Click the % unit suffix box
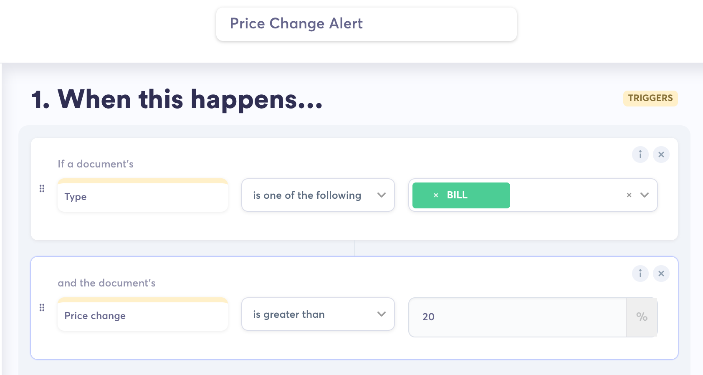Image resolution: width=703 pixels, height=375 pixels. tap(642, 317)
